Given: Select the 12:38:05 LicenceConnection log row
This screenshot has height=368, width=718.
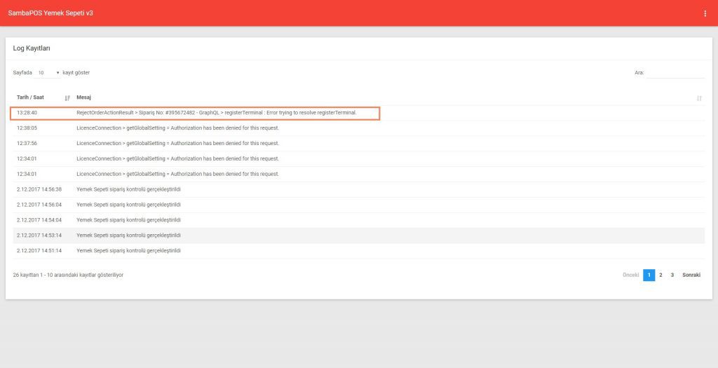Looking at the screenshot, I should [x=177, y=128].
